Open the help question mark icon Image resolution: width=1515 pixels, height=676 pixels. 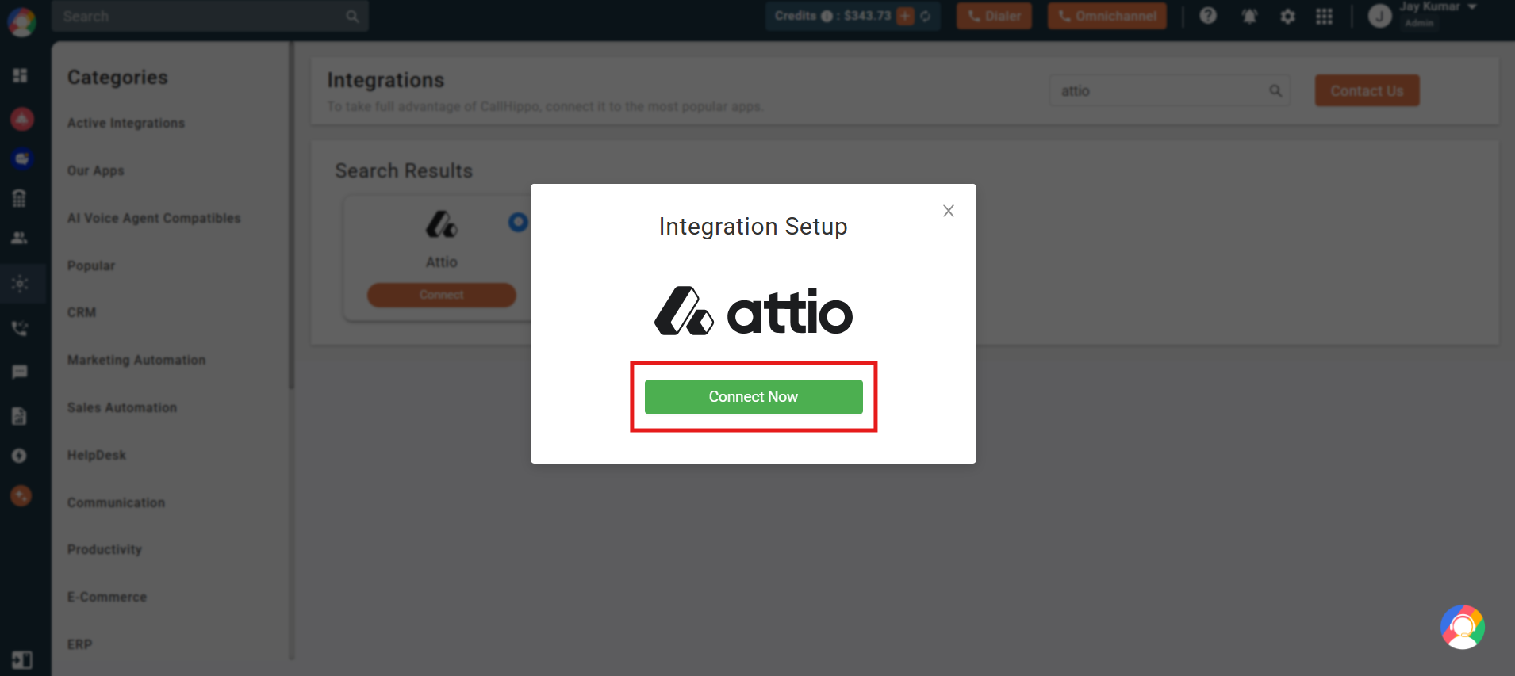click(x=1208, y=16)
